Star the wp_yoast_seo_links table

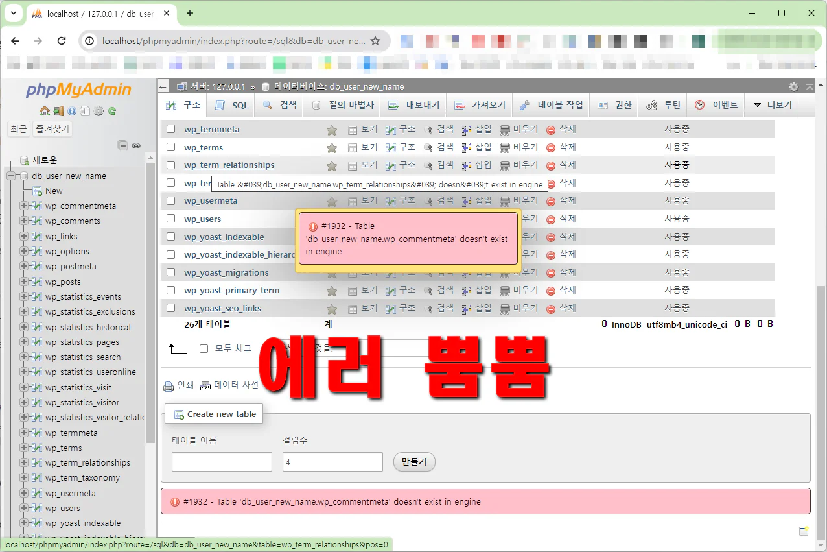(331, 309)
